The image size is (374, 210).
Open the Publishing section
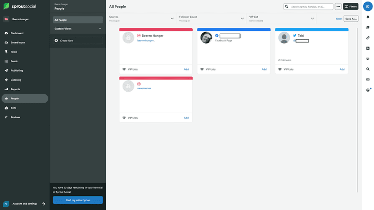(x=17, y=71)
